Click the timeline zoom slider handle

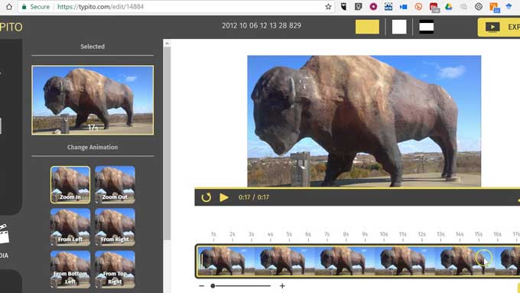pyautogui.click(x=213, y=285)
